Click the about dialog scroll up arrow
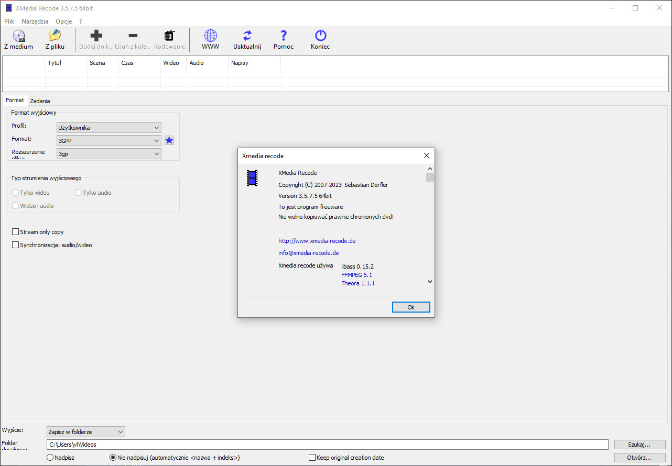 (430, 169)
